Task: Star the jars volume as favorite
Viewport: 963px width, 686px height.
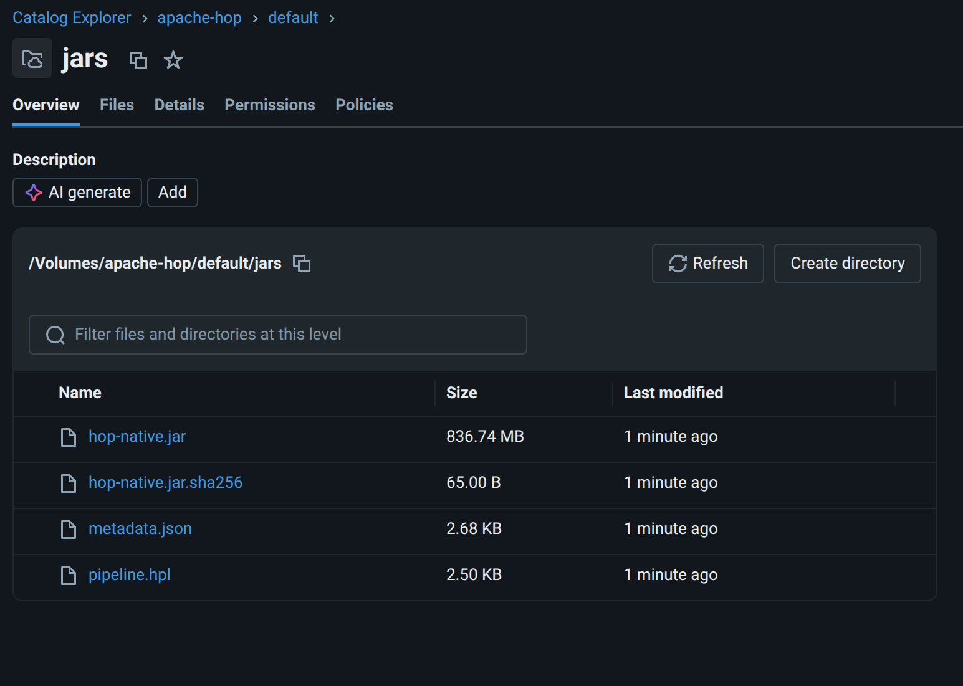Action: click(173, 60)
